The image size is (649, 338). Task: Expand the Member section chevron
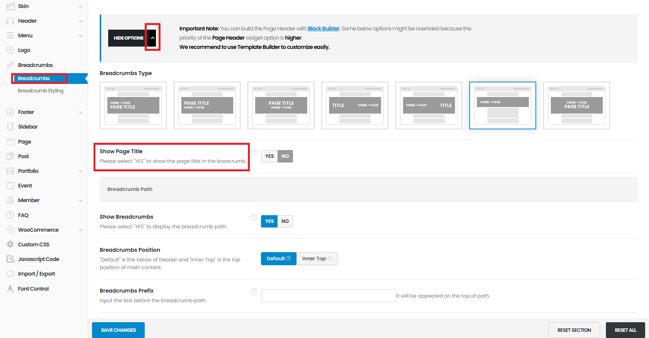click(x=80, y=201)
